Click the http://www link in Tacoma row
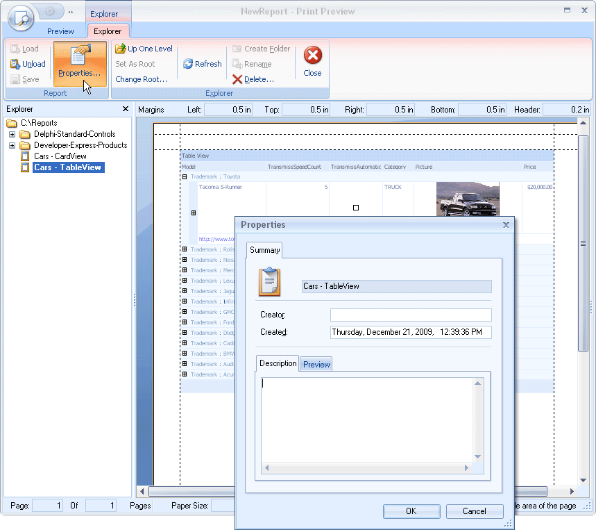The width and height of the screenshot is (596, 530). pyautogui.click(x=216, y=239)
